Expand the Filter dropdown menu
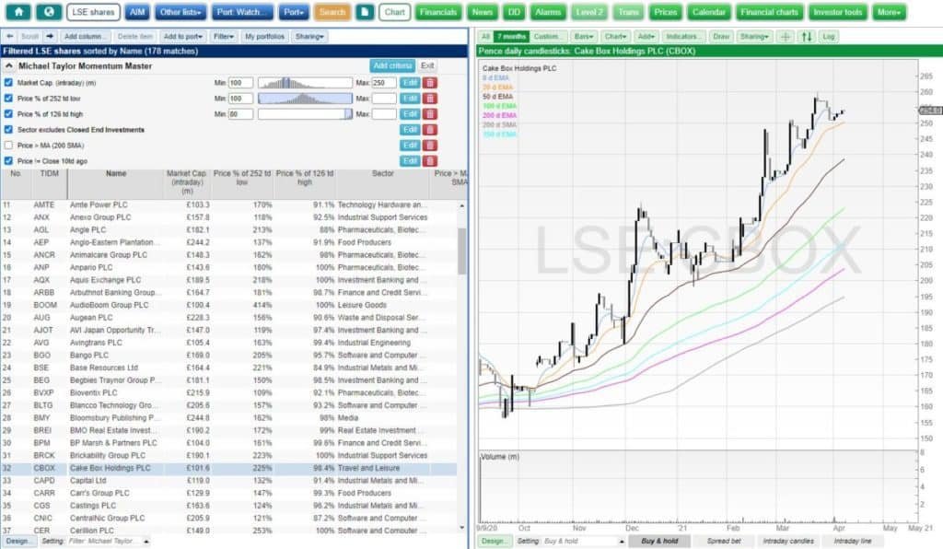This screenshot has height=549, width=943. (x=224, y=37)
